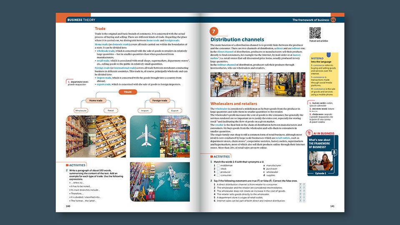Click the synonym option d supplies

270,175
